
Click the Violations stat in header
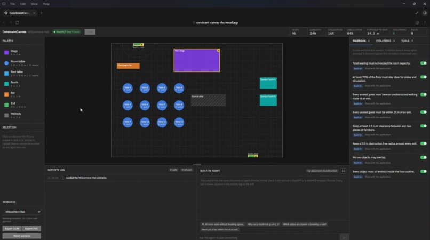pyautogui.click(x=399, y=32)
